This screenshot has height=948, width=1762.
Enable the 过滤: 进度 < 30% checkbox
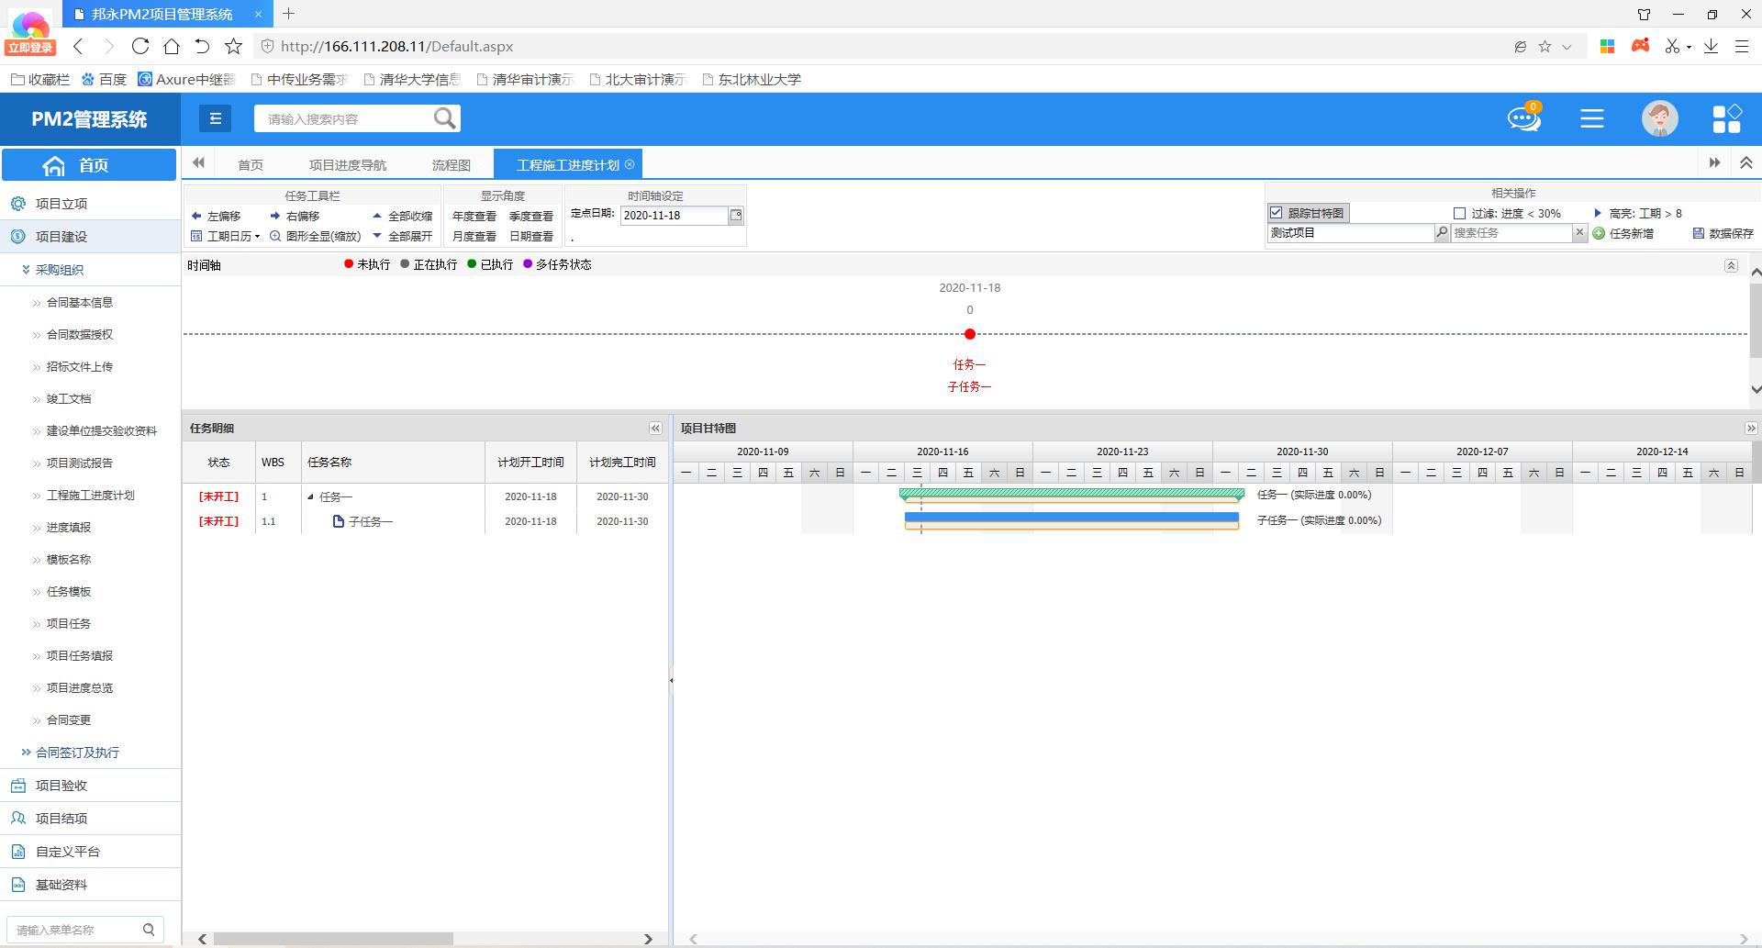pyautogui.click(x=1459, y=213)
